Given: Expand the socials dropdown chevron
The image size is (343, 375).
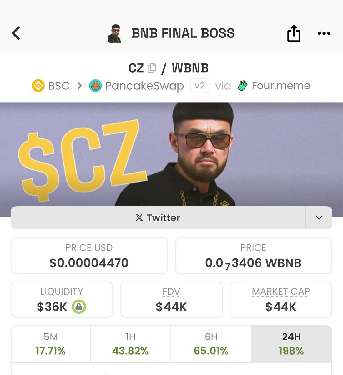Looking at the screenshot, I should coord(319,218).
